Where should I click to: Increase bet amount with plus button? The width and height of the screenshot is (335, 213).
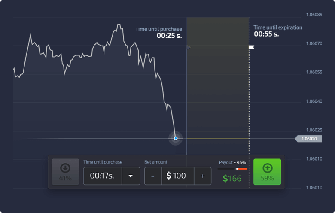point(203,176)
